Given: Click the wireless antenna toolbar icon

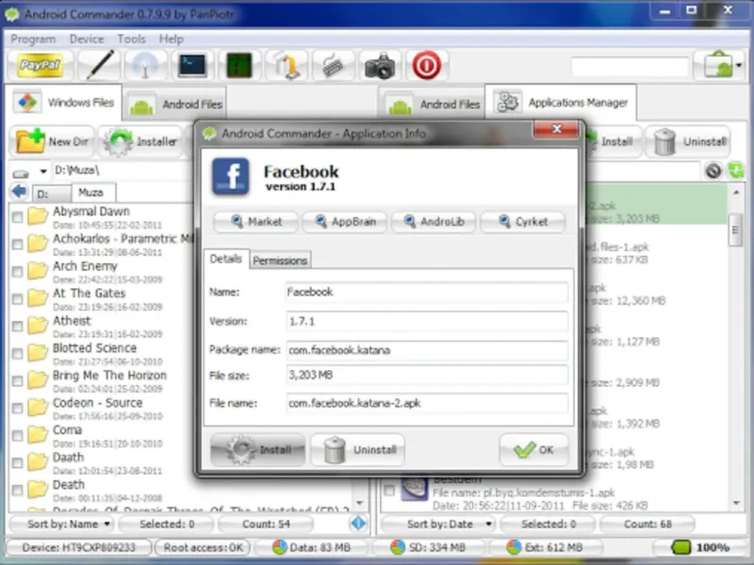Looking at the screenshot, I should pos(145,65).
